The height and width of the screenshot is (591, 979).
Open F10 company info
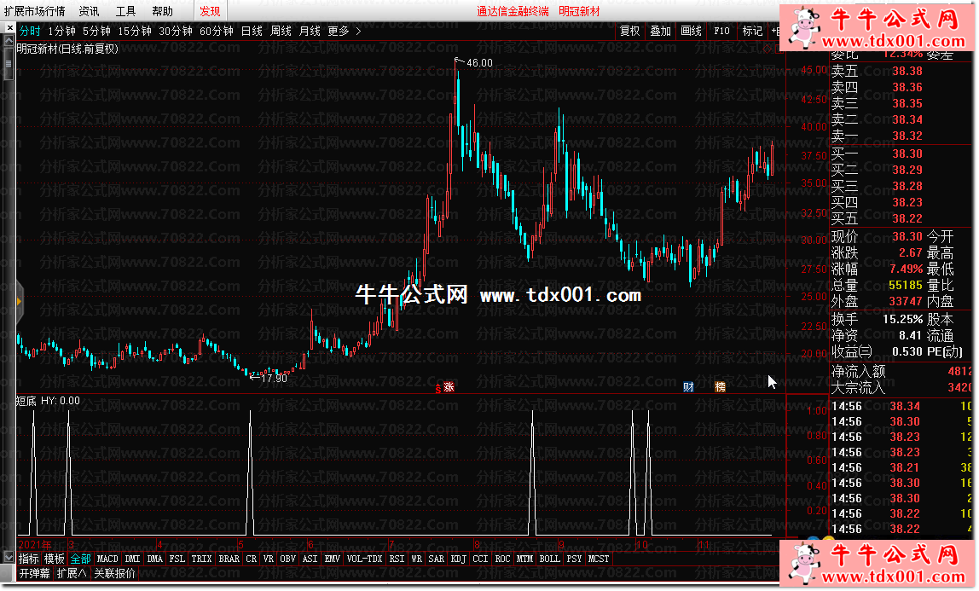(x=721, y=31)
